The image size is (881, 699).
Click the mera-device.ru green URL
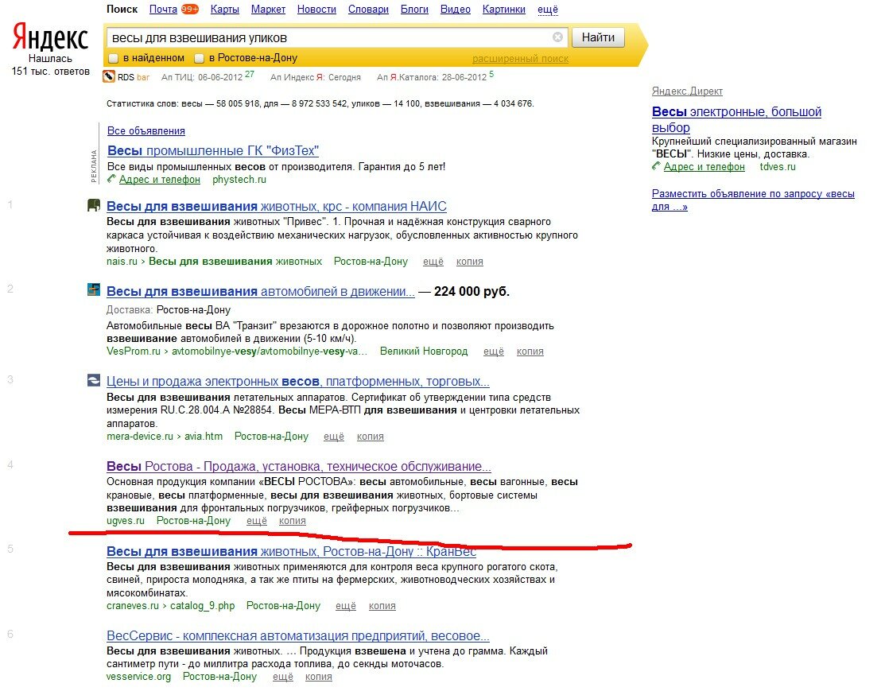coord(140,436)
